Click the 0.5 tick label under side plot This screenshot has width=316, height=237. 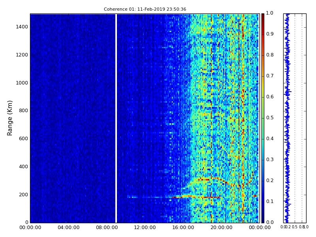coord(295,227)
